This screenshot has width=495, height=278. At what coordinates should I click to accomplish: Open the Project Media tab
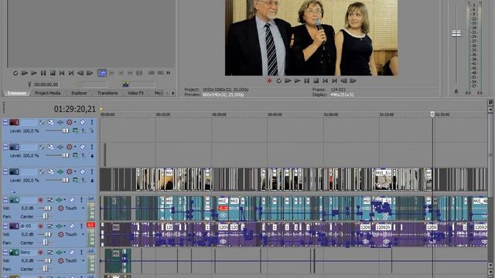(x=48, y=93)
